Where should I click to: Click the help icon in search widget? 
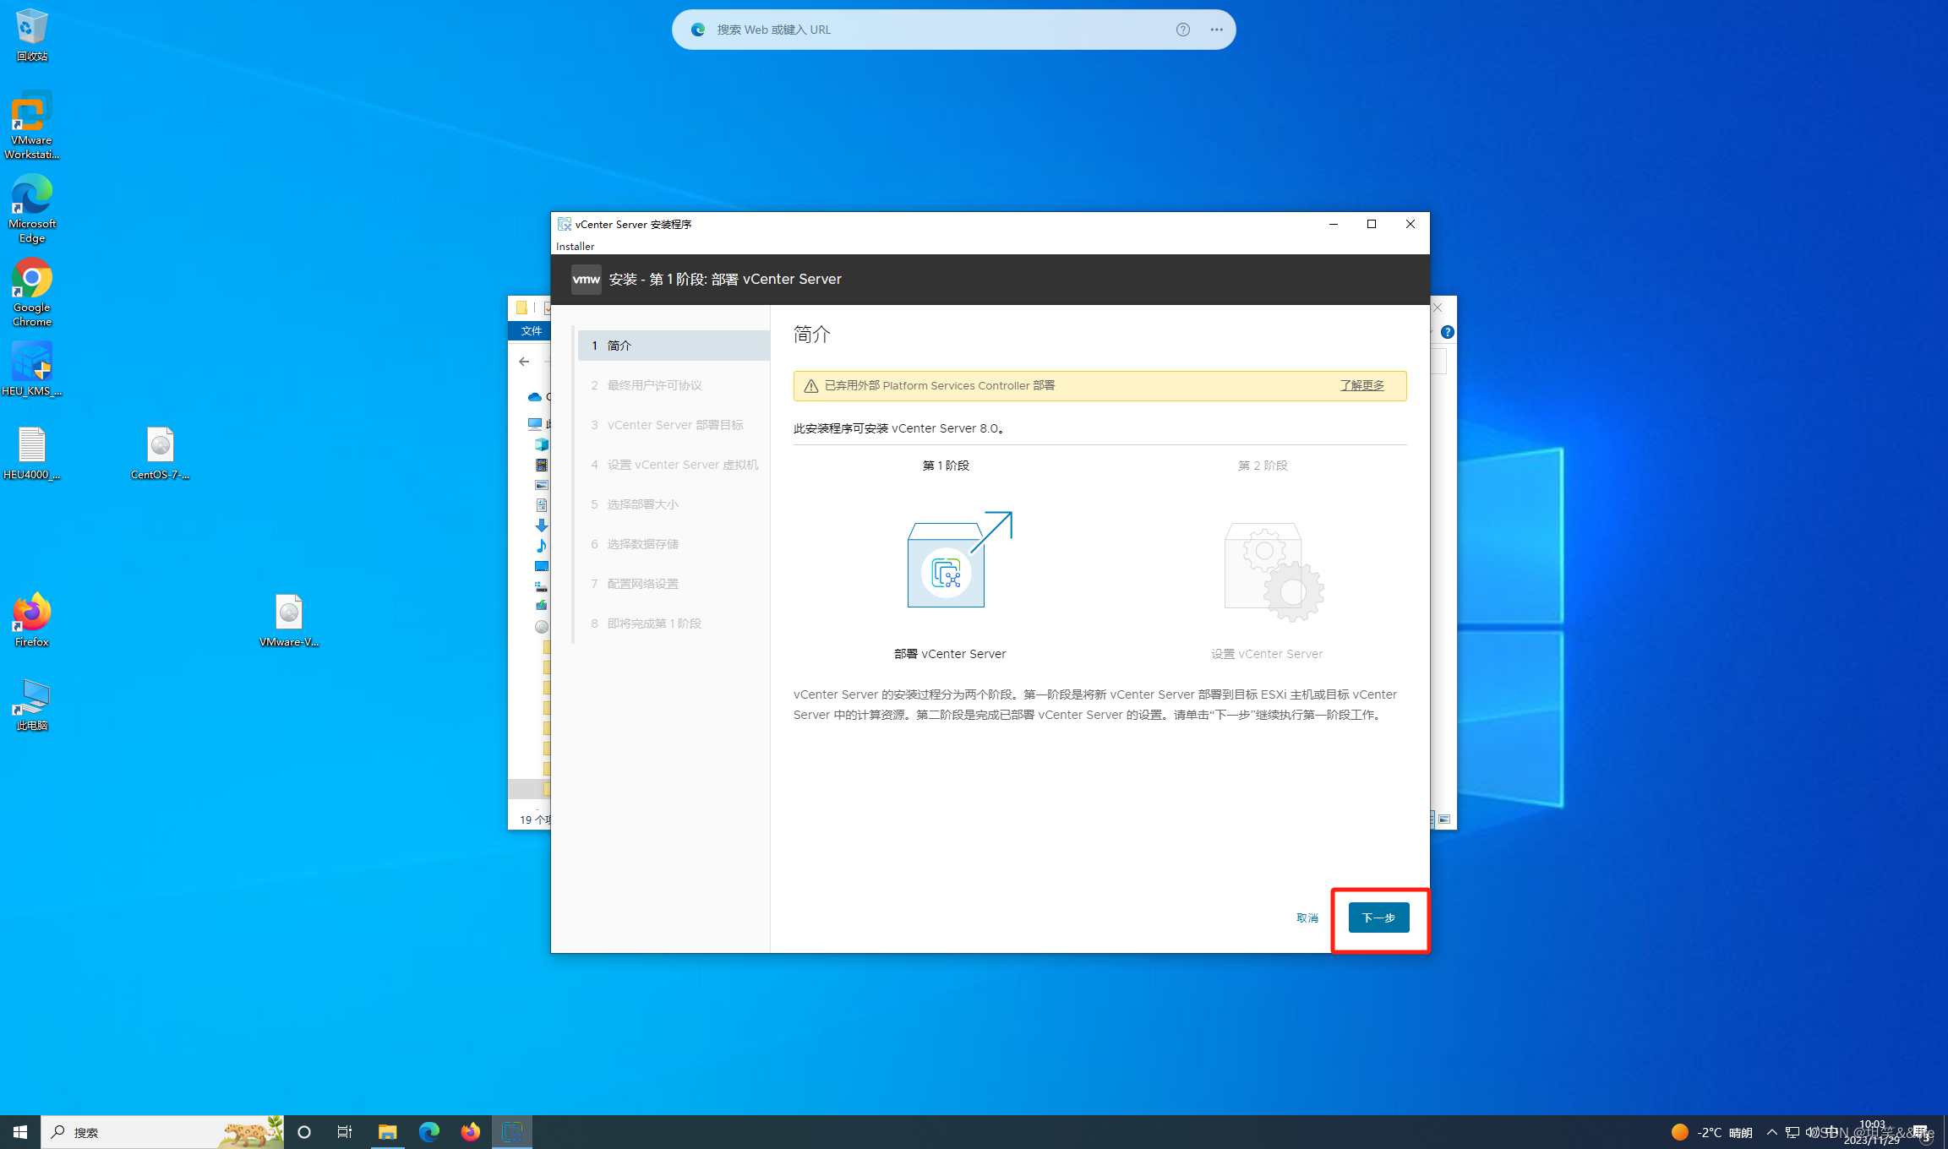pos(1182,30)
